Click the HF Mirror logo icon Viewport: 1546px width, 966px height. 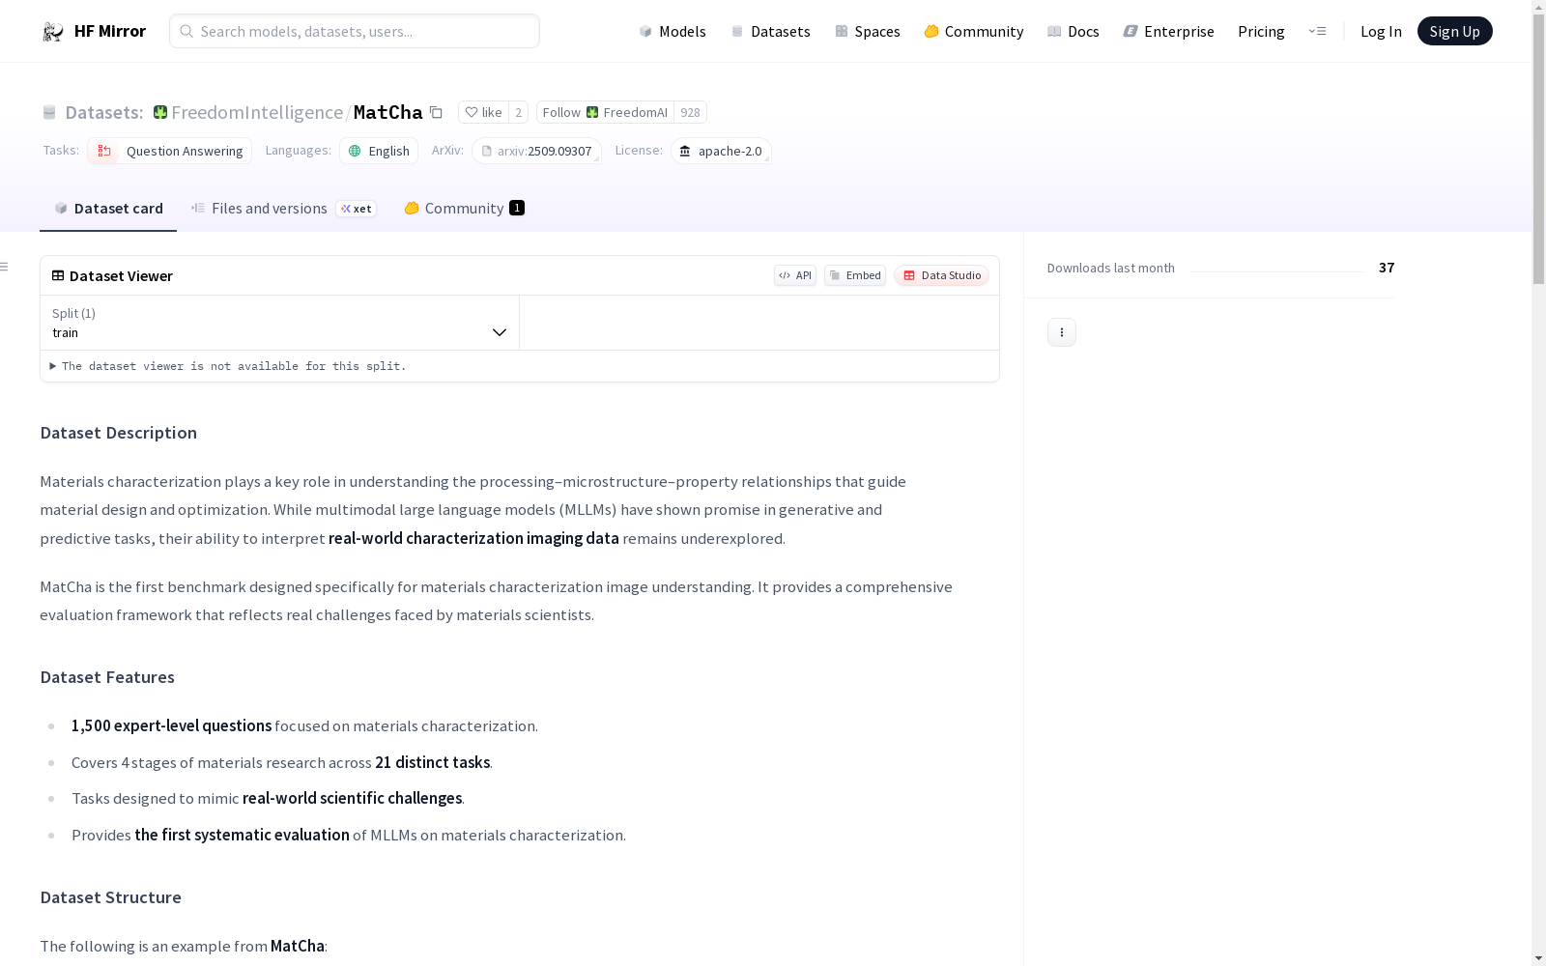pos(53,32)
